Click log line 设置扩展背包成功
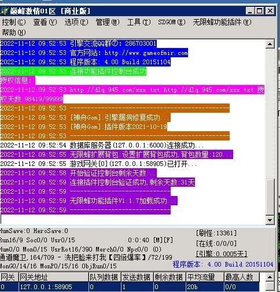280x292 pixels. coord(116,154)
